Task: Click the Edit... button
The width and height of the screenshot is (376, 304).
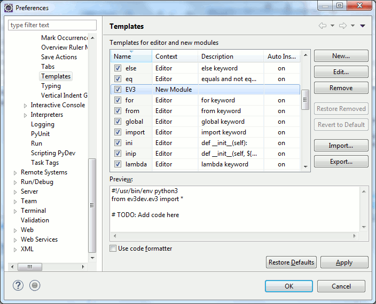Action: [341, 72]
